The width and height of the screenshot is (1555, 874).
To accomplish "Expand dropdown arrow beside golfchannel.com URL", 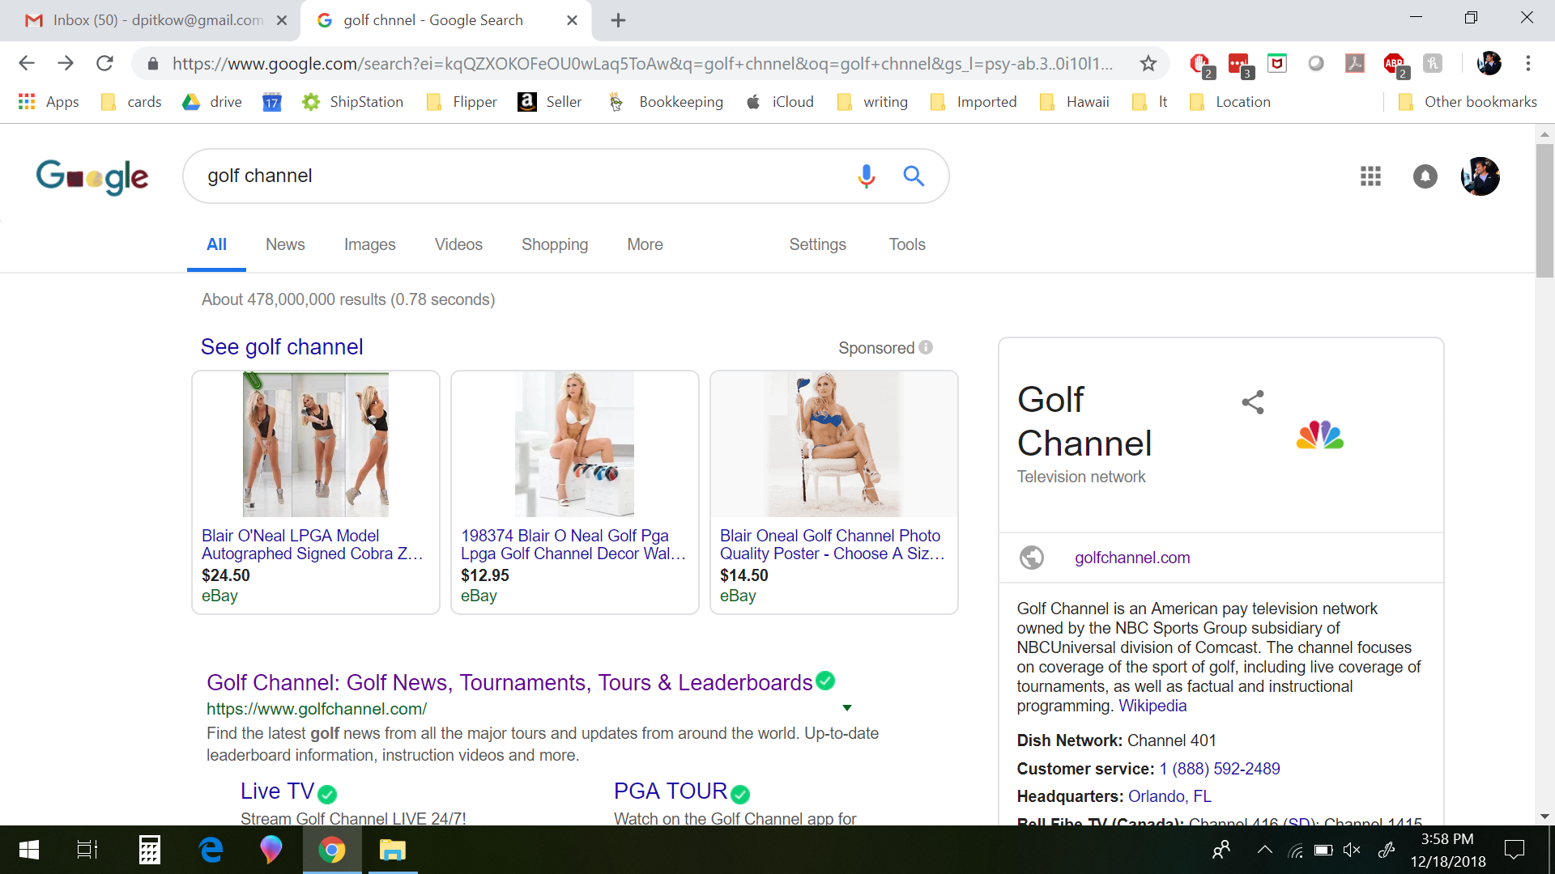I will coord(846,708).
